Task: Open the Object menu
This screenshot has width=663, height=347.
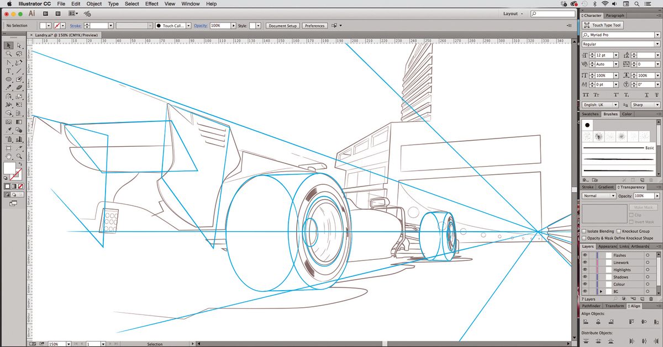Action: pos(94,4)
